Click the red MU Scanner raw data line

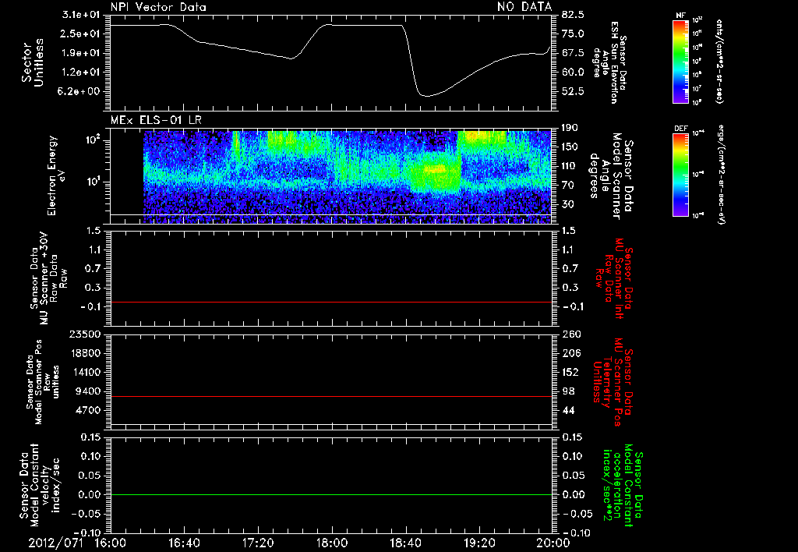pos(330,302)
